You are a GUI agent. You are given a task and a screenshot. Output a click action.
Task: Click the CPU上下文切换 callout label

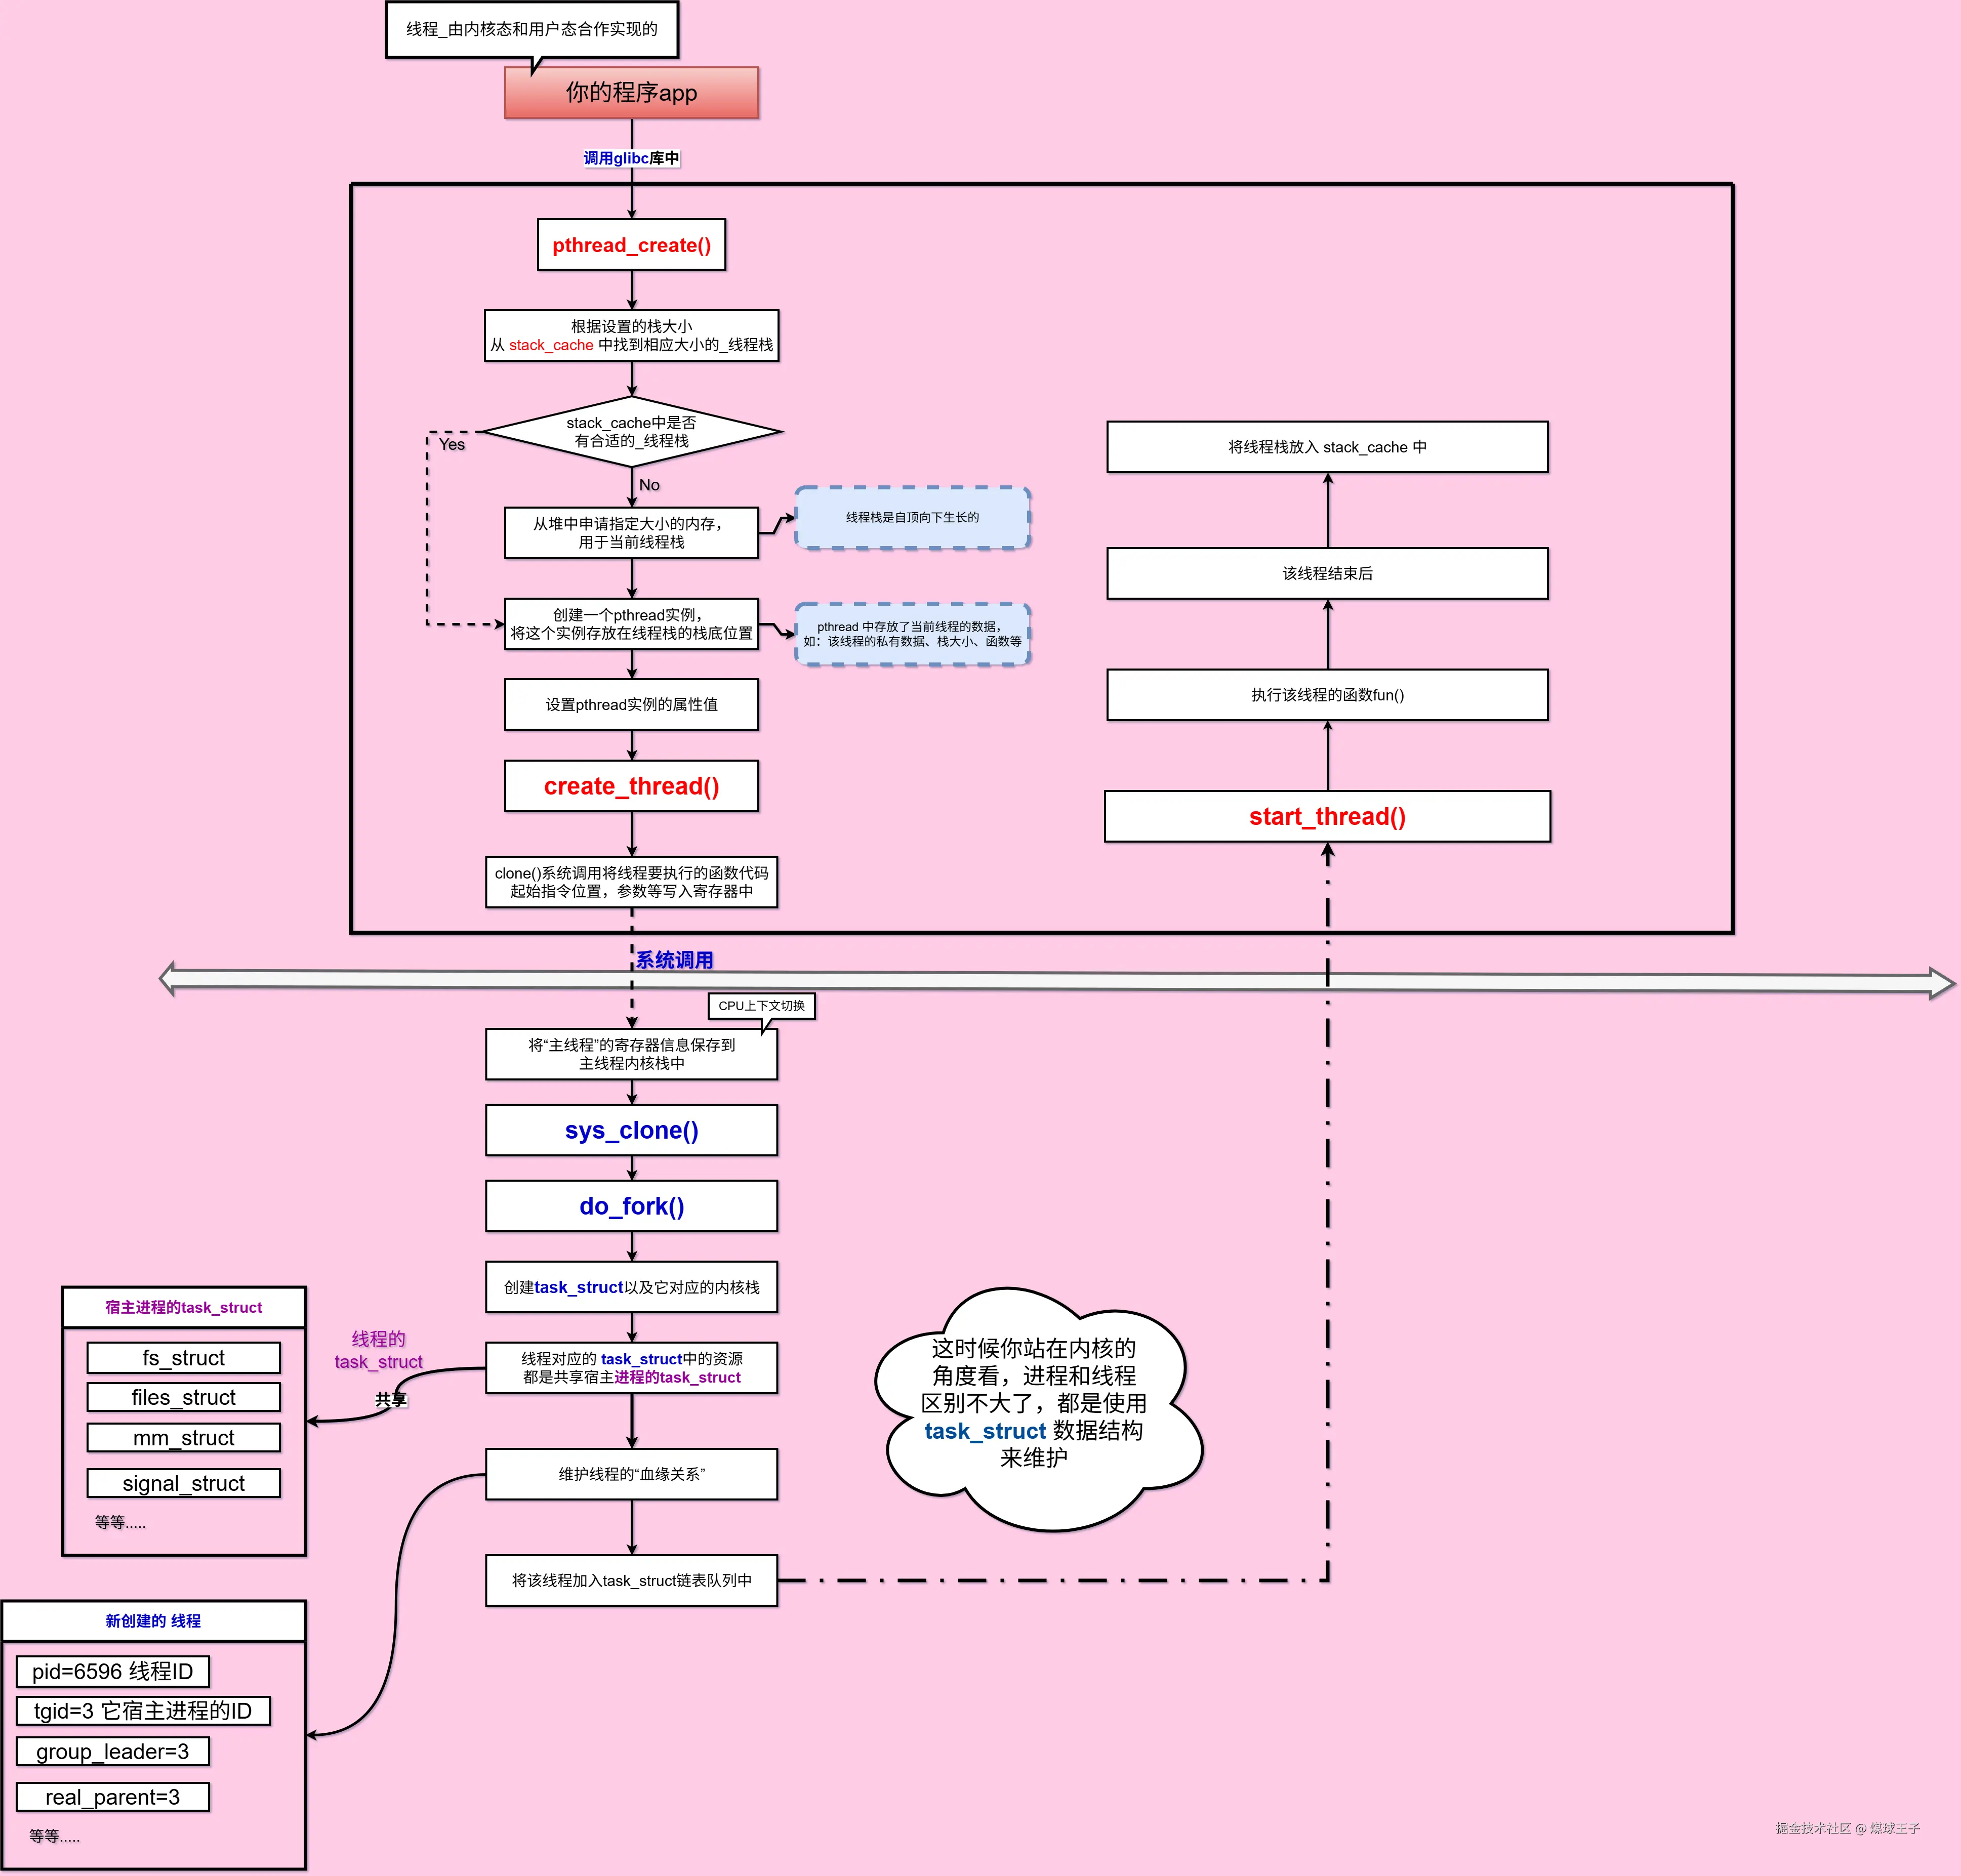pos(761,1006)
